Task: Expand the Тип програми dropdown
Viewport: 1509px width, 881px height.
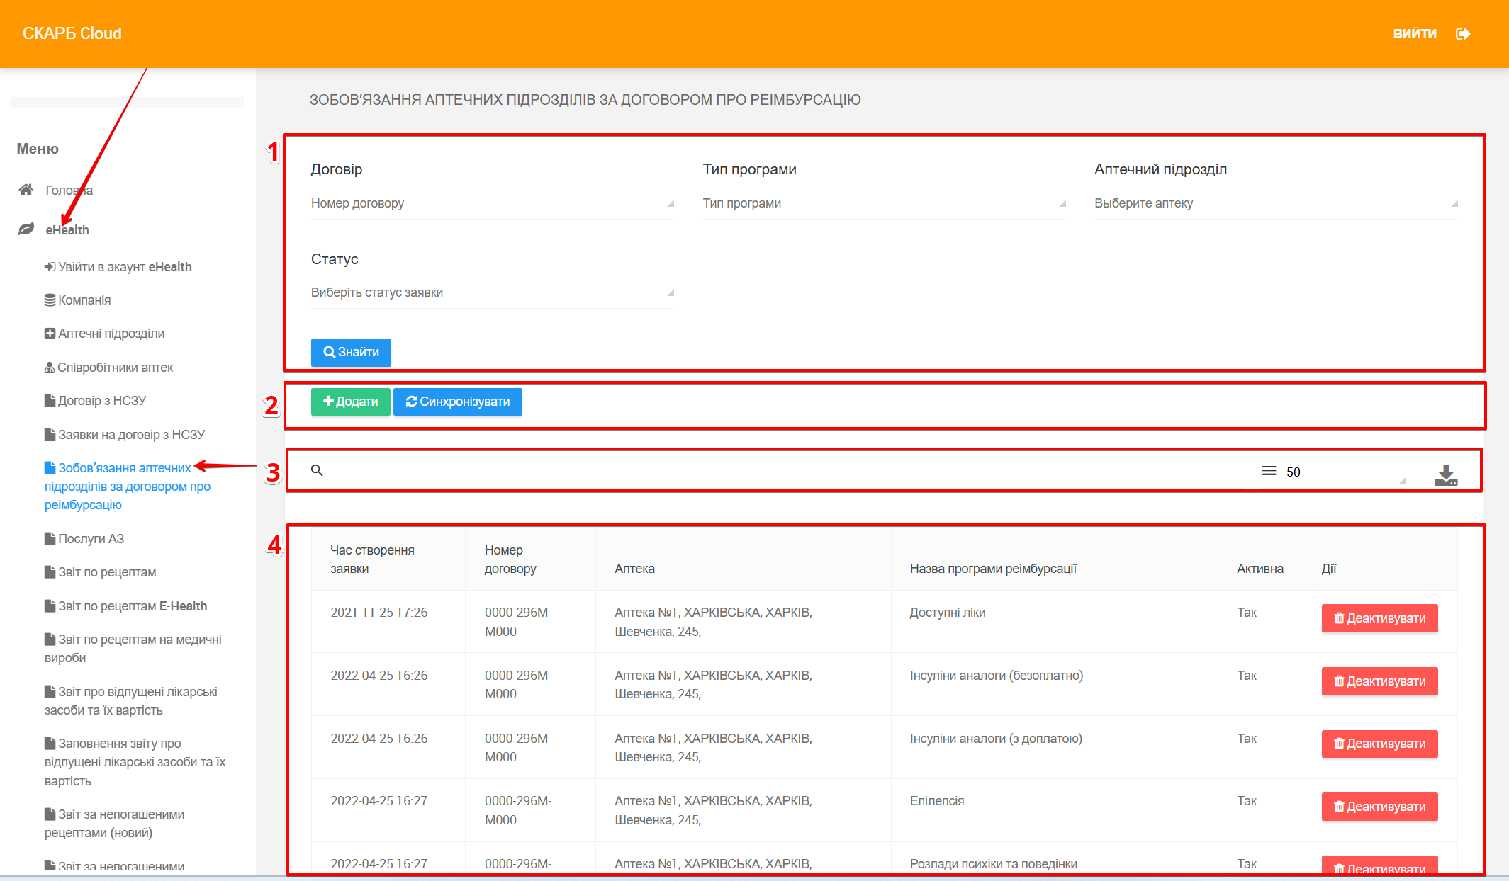Action: (884, 203)
